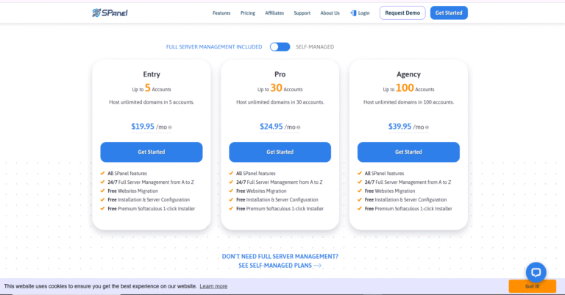Click the Login door icon
Image resolution: width=565 pixels, height=295 pixels.
(353, 13)
